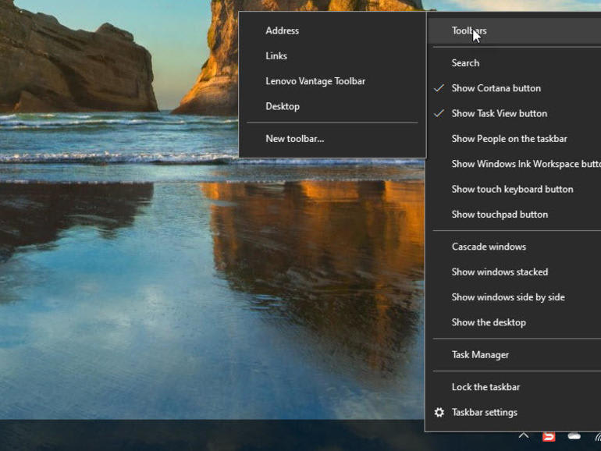This screenshot has width=601, height=451.
Task: Enable Show Windows Ink Workspace button
Action: [x=525, y=164]
